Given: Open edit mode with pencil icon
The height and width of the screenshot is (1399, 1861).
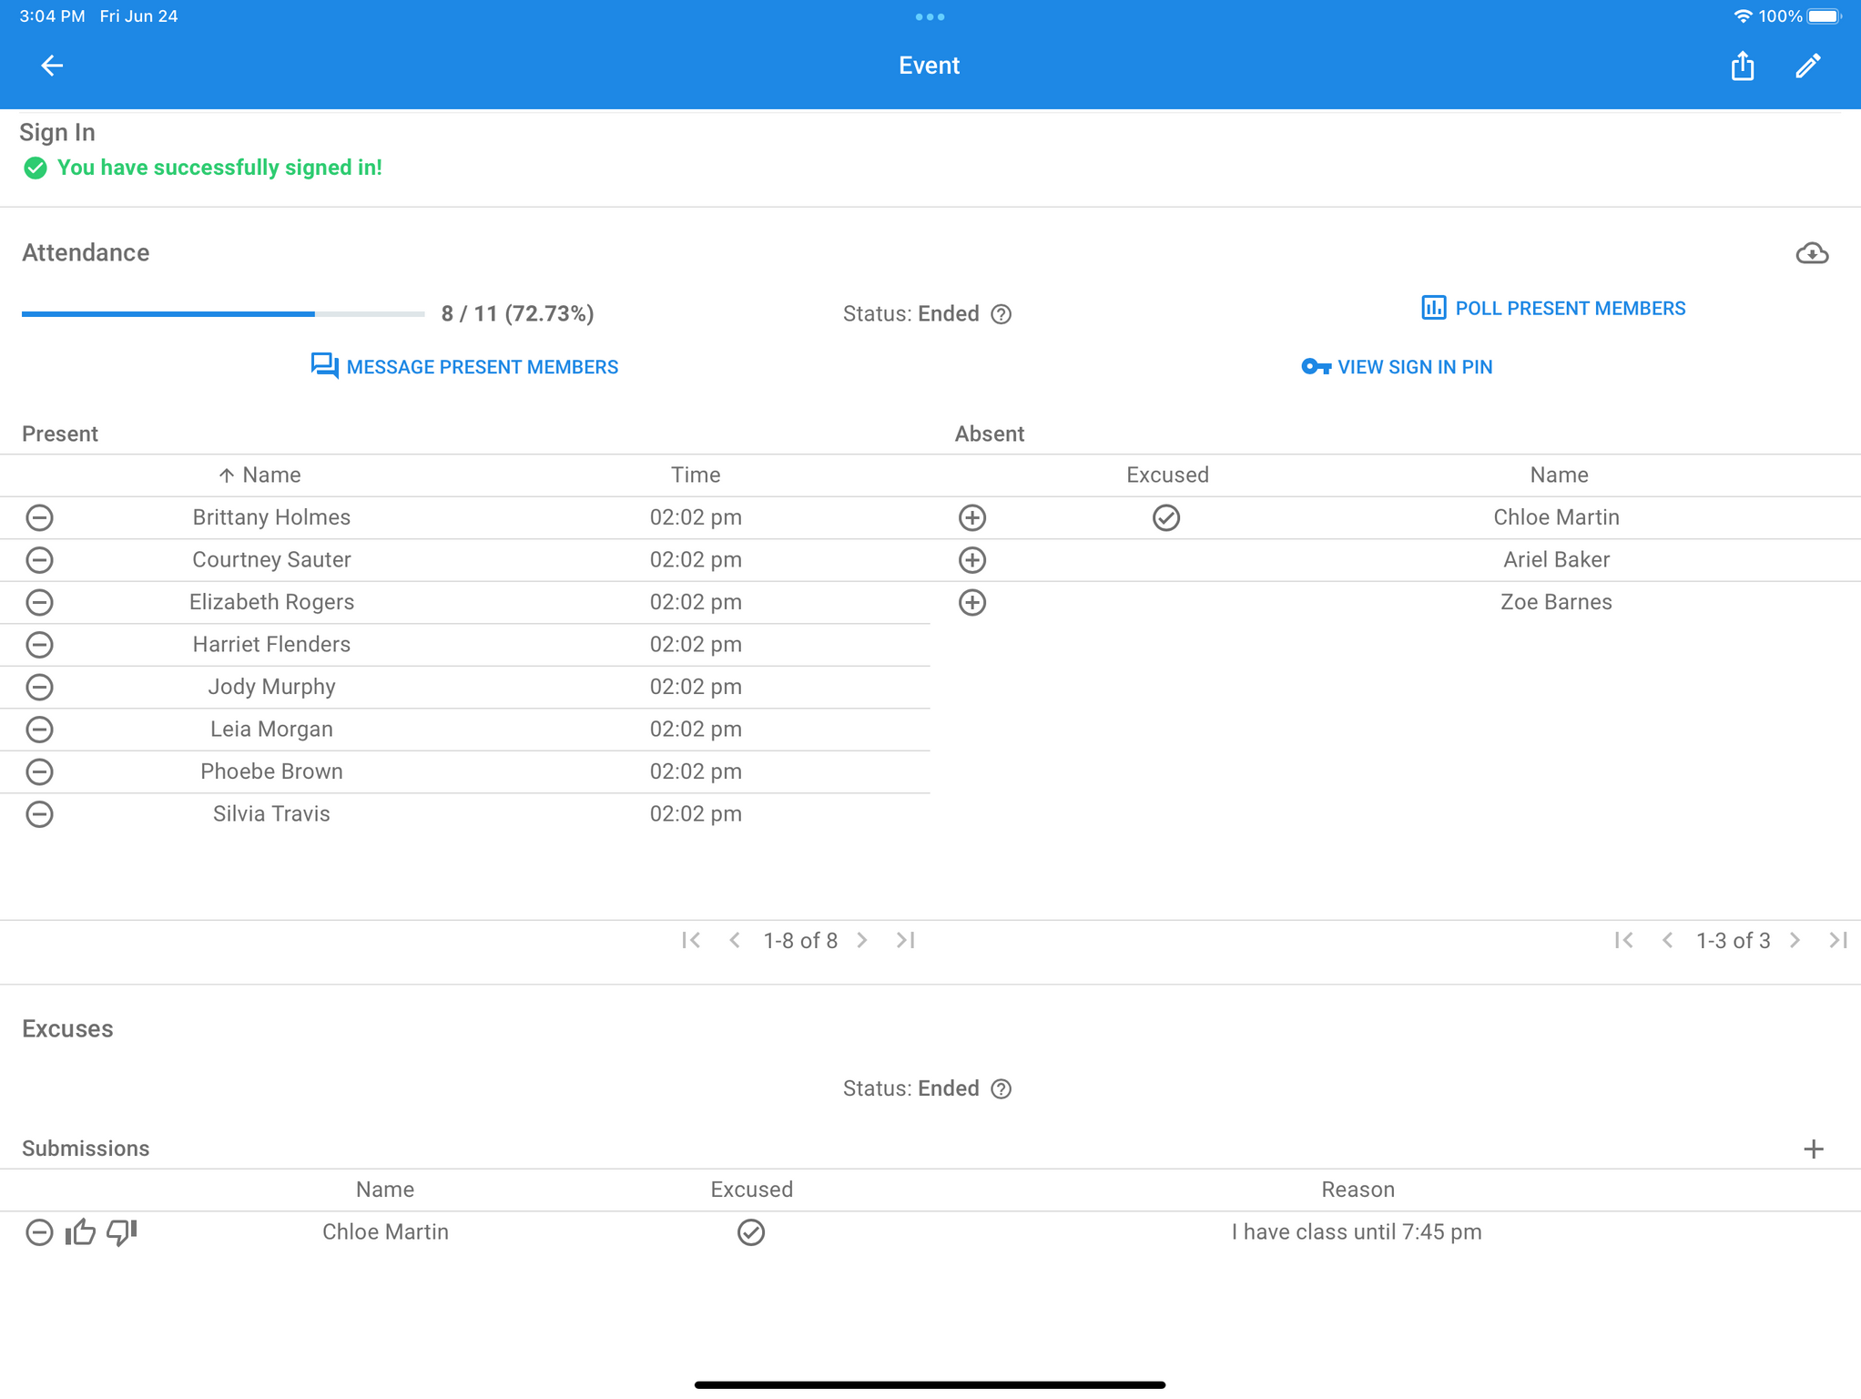Looking at the screenshot, I should (1807, 66).
